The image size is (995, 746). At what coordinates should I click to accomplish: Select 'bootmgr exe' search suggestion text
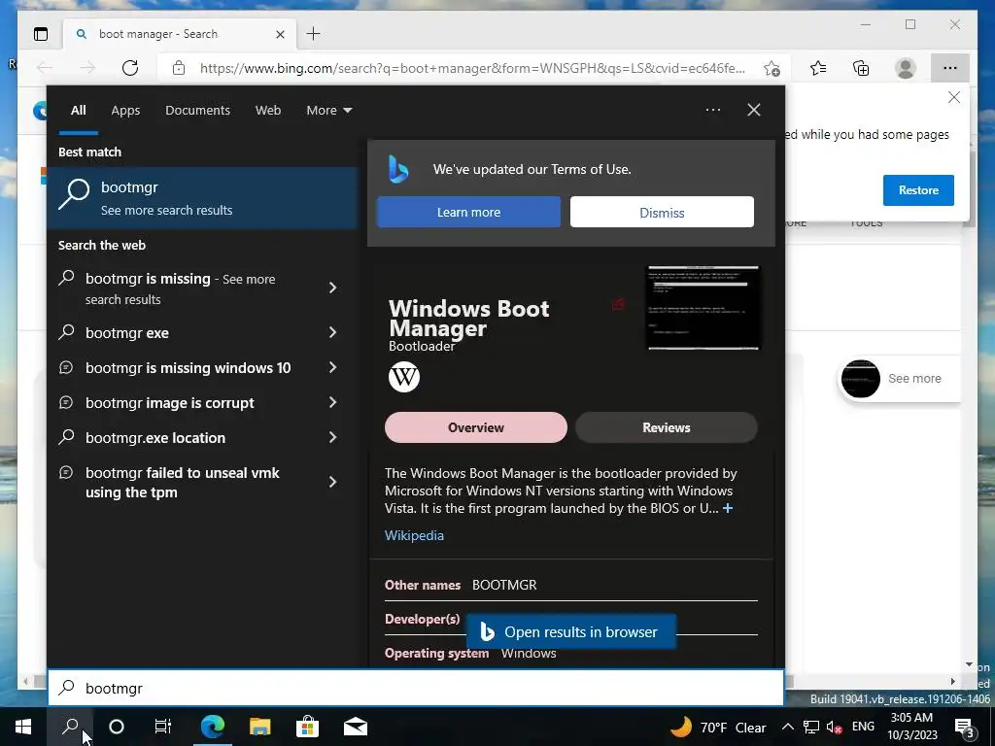[x=127, y=333]
